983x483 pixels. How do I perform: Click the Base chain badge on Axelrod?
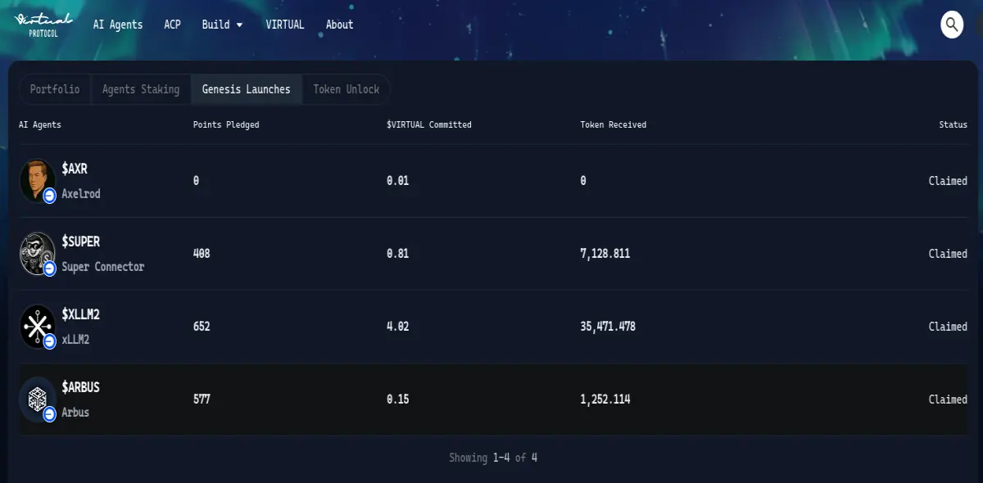(49, 195)
